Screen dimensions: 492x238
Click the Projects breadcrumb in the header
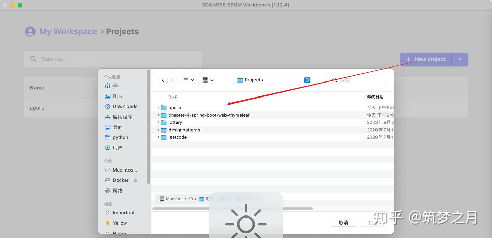click(x=122, y=31)
